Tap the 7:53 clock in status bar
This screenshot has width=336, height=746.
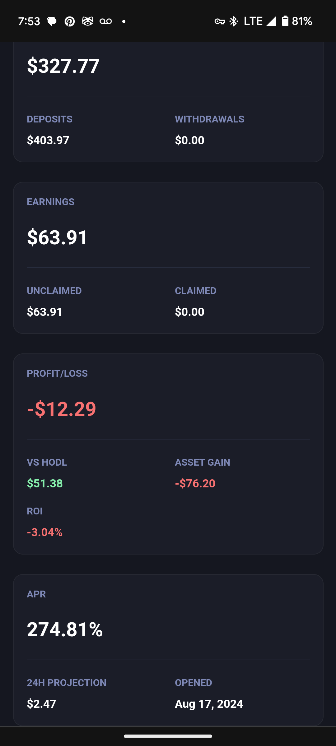(x=29, y=21)
